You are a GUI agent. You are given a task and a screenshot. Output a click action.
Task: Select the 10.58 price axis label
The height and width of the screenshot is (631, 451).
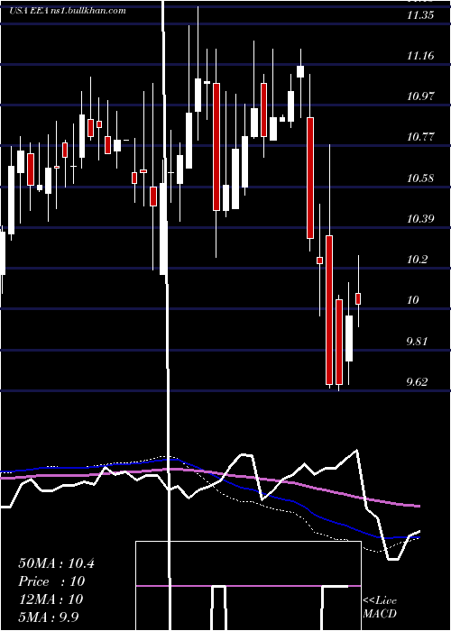420,178
